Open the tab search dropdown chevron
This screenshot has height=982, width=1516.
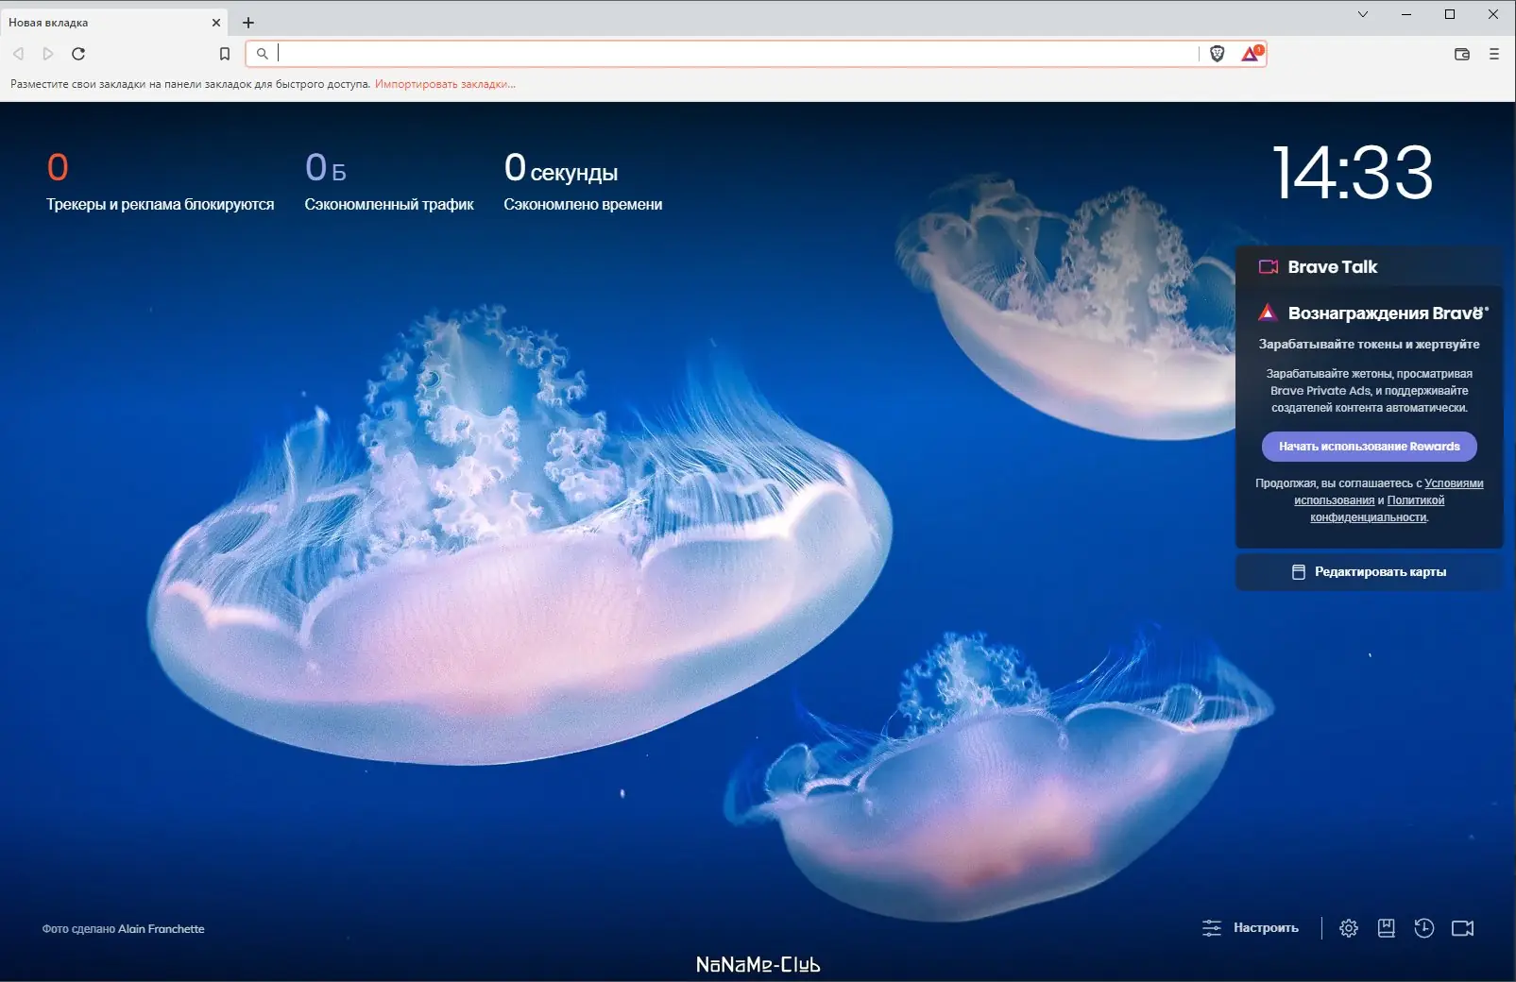(1363, 14)
